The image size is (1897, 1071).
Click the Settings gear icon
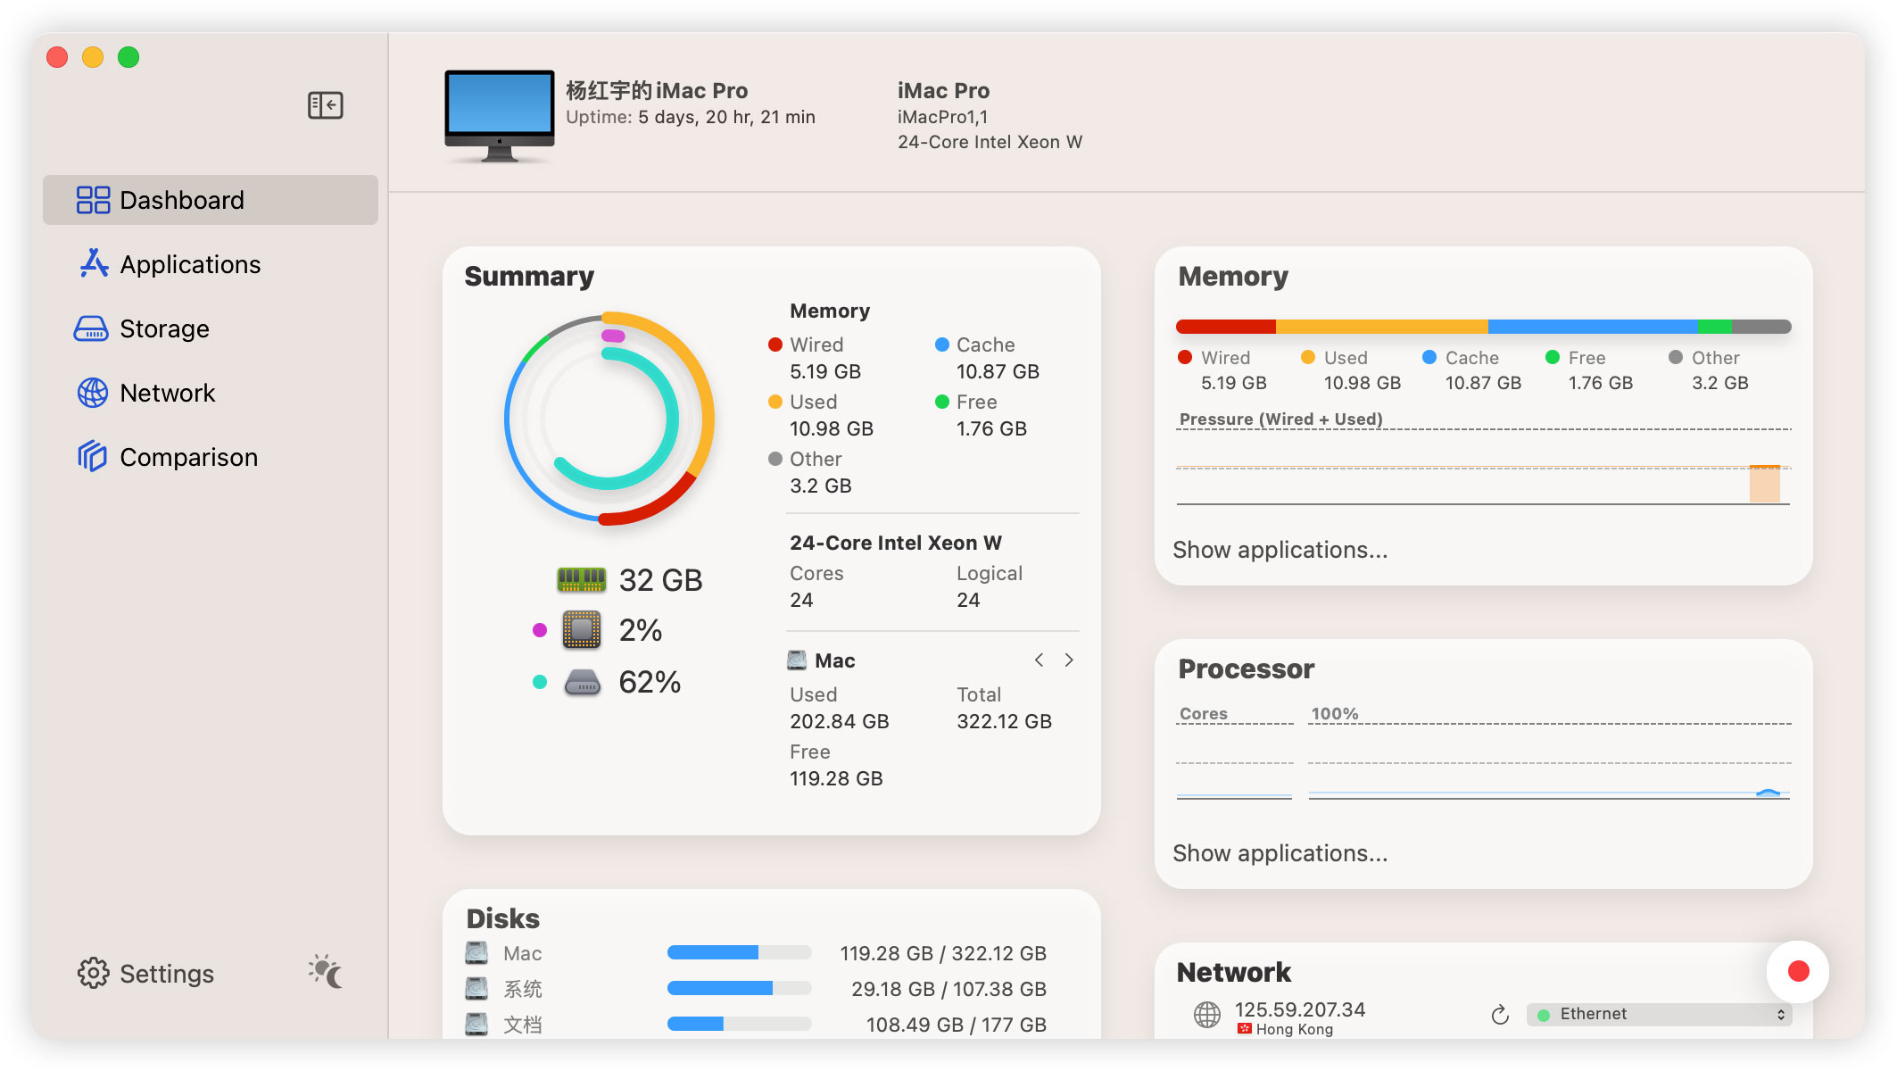pos(93,974)
